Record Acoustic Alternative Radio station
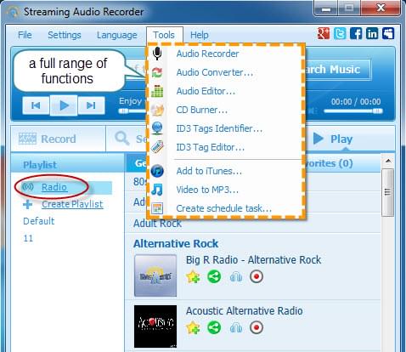This screenshot has width=406, height=352. [x=257, y=327]
